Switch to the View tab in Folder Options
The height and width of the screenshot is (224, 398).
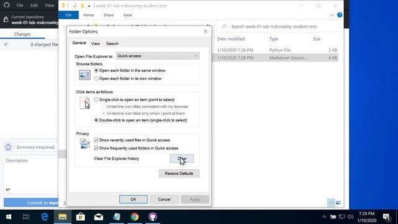[x=95, y=44]
